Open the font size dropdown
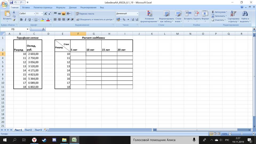256x144 pixels. click(x=42, y=14)
